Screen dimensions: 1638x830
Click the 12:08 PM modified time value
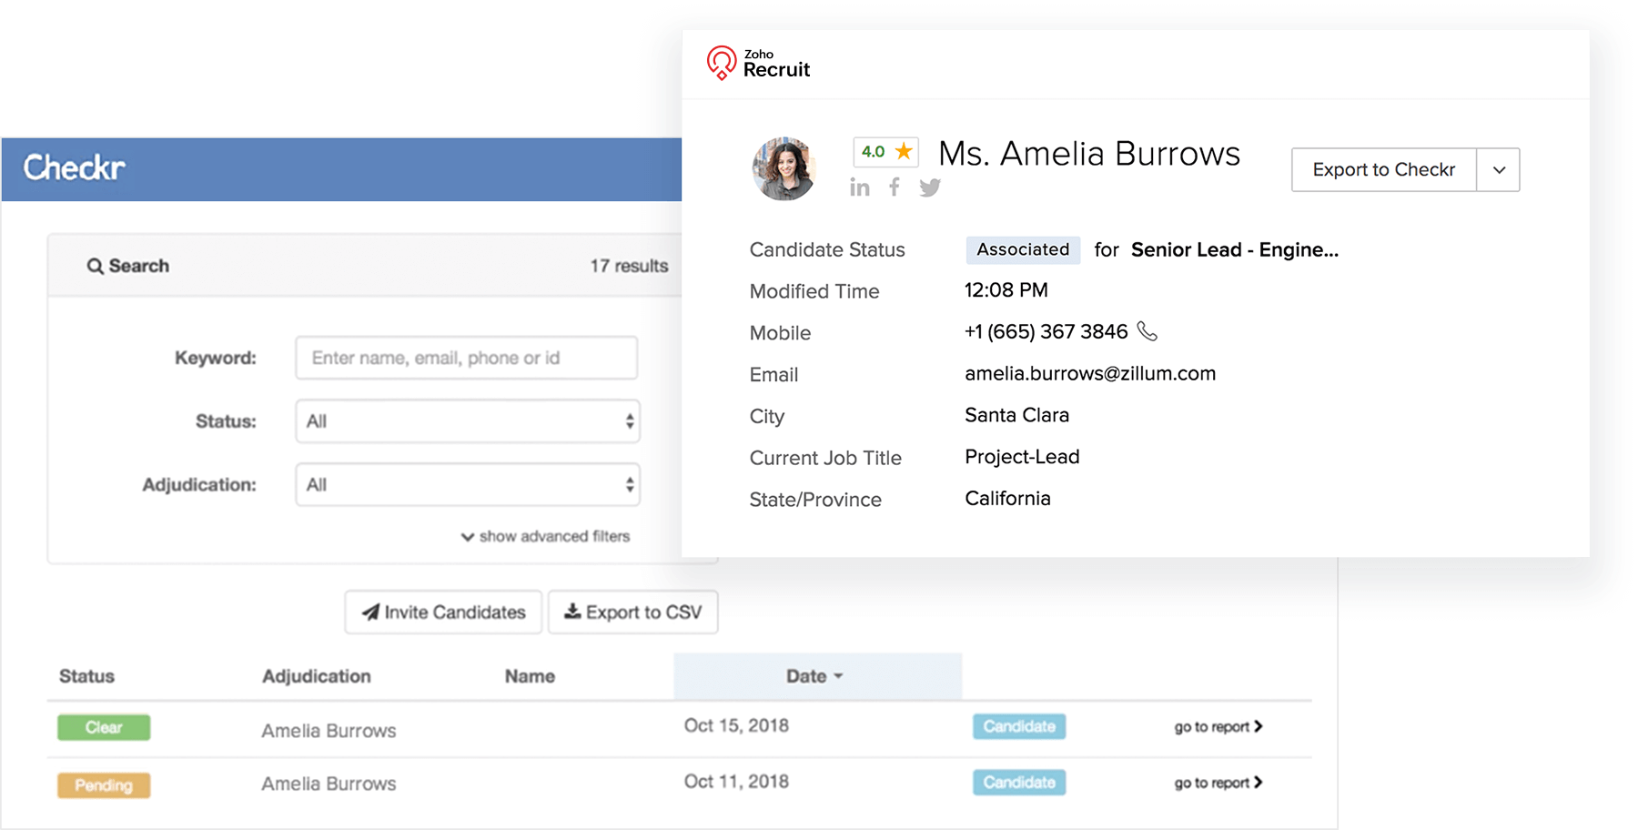pos(1006,290)
